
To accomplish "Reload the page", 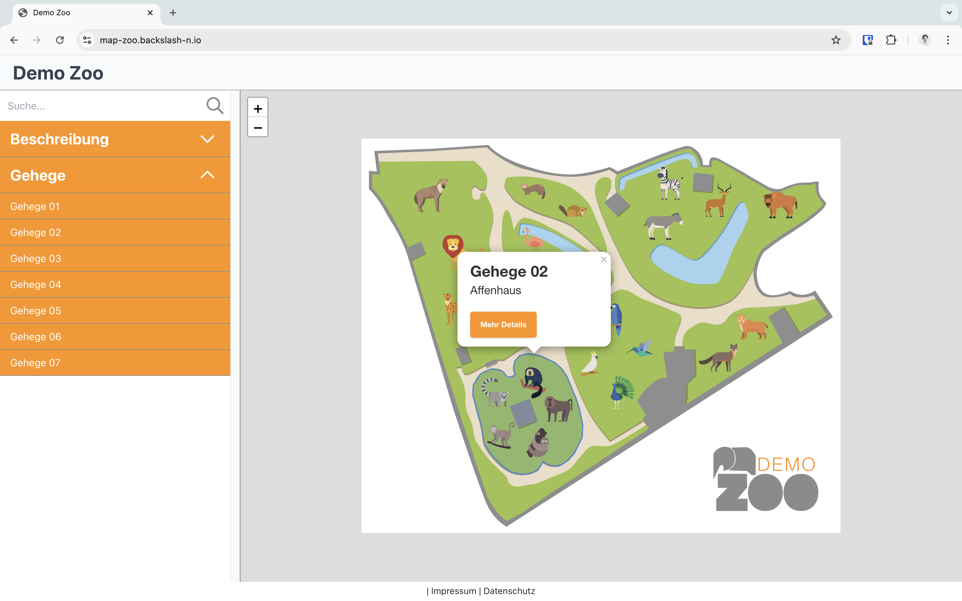I will [x=60, y=40].
